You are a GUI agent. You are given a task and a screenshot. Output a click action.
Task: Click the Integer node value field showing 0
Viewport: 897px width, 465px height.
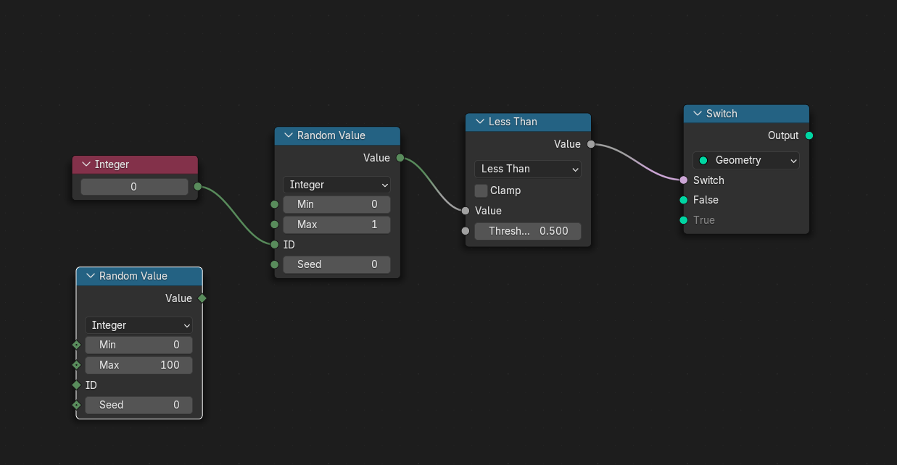click(134, 187)
